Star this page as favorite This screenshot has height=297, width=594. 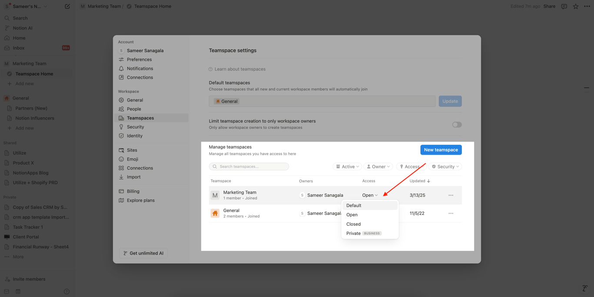pos(575,7)
